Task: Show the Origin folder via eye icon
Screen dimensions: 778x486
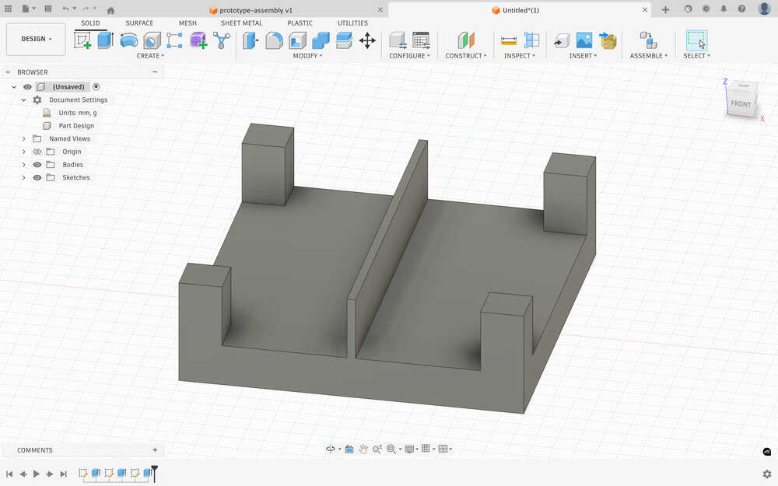Action: point(37,152)
